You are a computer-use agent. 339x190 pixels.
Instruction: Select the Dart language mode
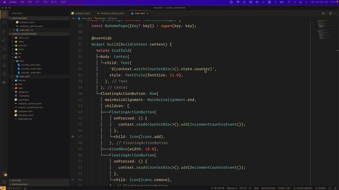tap(256, 188)
